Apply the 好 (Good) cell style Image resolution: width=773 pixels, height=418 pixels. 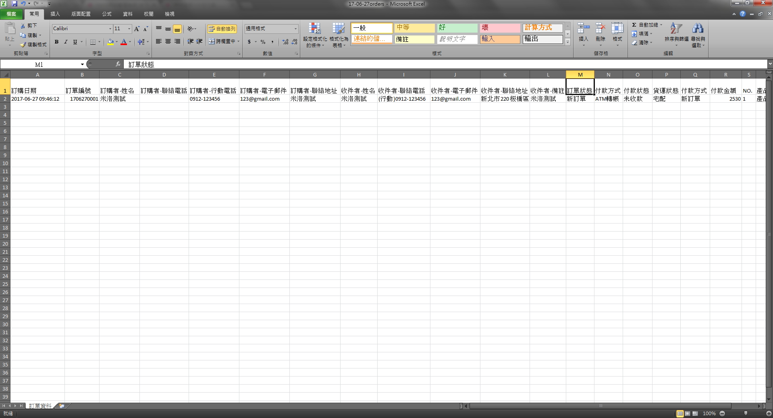pos(457,28)
